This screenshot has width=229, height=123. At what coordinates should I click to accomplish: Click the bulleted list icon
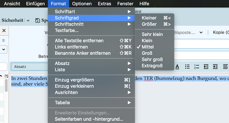pyautogui.click(x=187, y=67)
